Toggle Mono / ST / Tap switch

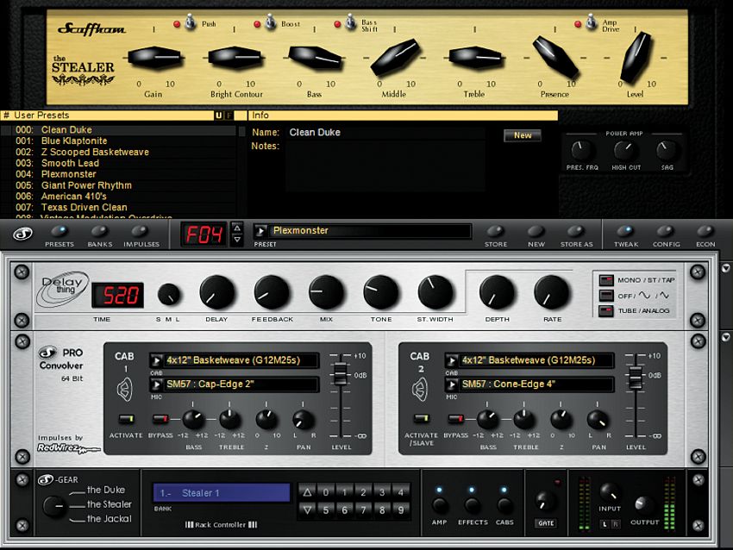pyautogui.click(x=606, y=280)
